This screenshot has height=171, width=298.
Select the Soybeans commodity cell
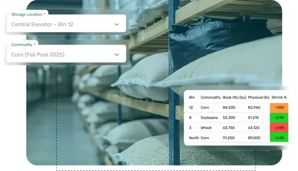pos(209,117)
